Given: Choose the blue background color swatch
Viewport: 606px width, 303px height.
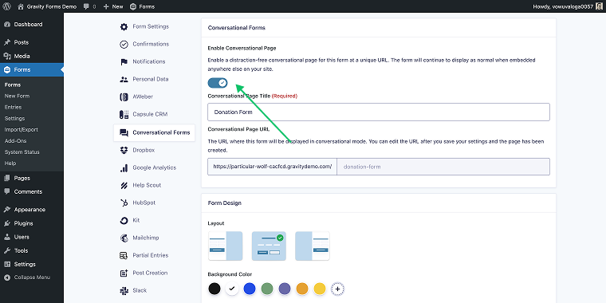Looking at the screenshot, I should (250, 289).
